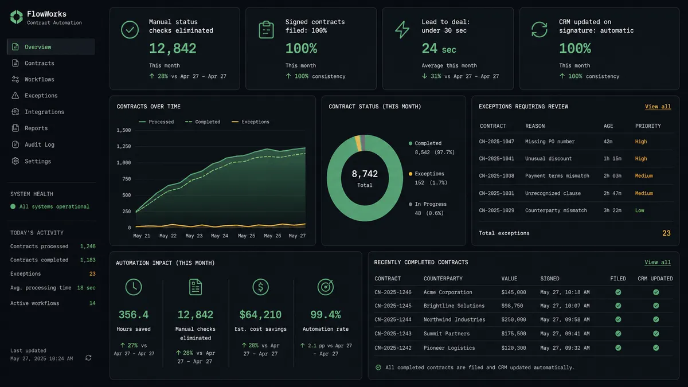The height and width of the screenshot is (387, 688).
Task: Click View all in Exceptions Requiring Review
Action: [658, 107]
